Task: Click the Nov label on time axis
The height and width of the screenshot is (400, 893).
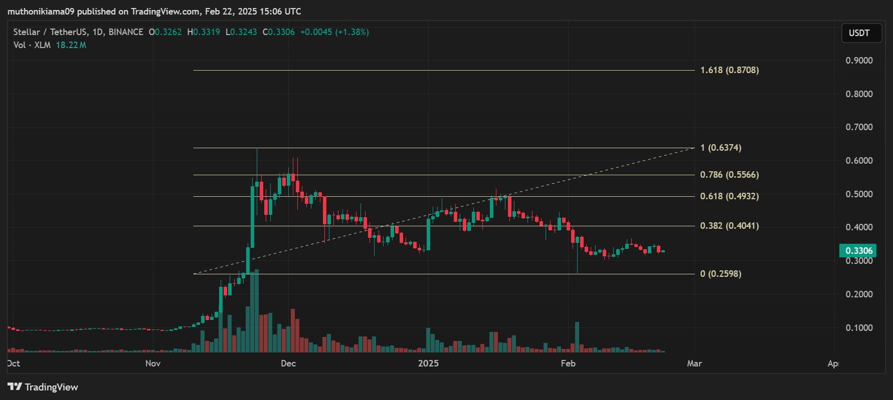Action: (x=153, y=363)
